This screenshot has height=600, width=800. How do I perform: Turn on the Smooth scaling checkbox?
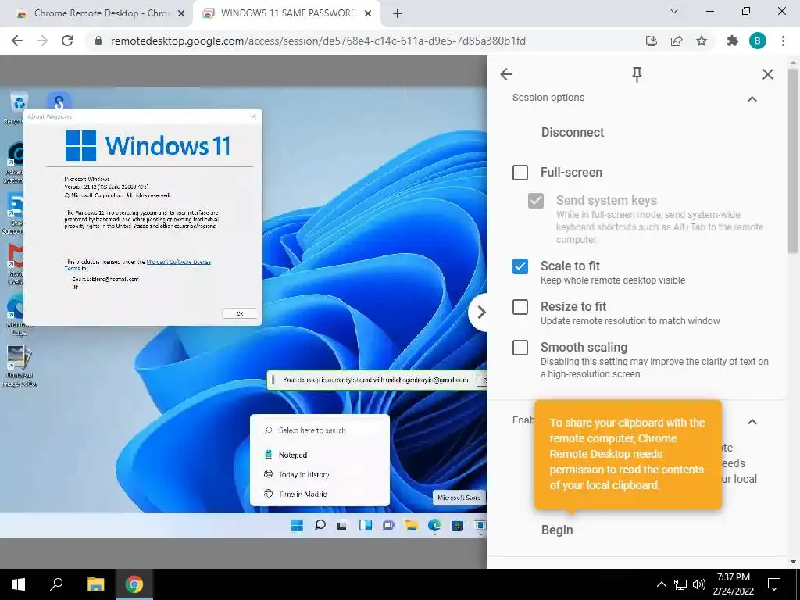(x=520, y=348)
